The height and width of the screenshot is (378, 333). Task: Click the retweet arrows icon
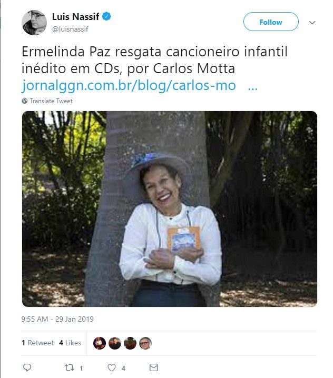(69, 367)
